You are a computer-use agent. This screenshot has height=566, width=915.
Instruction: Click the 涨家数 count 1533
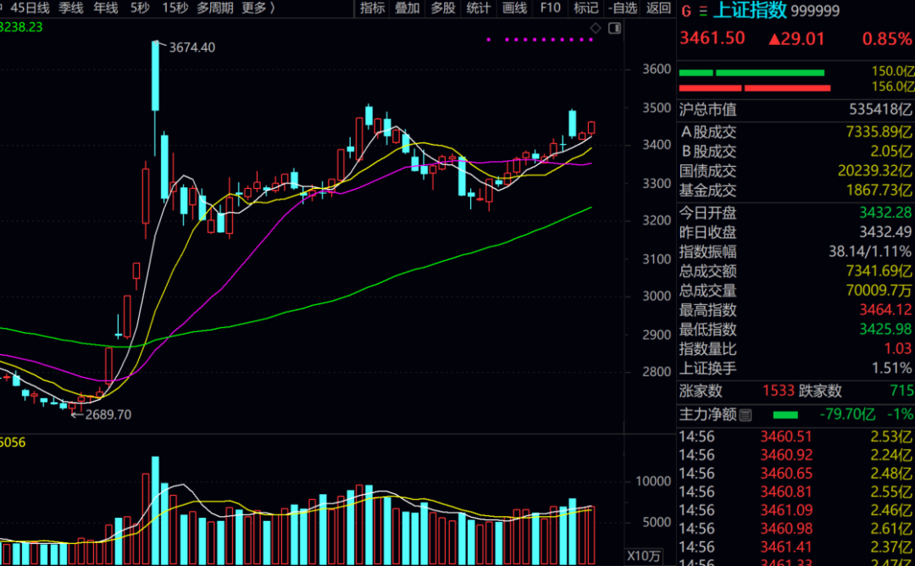[779, 391]
